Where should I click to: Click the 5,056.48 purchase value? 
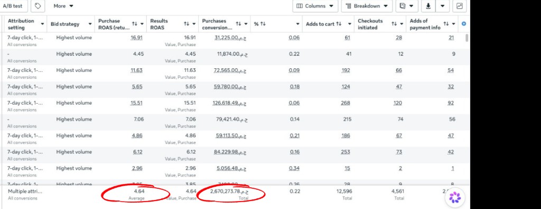(231, 169)
